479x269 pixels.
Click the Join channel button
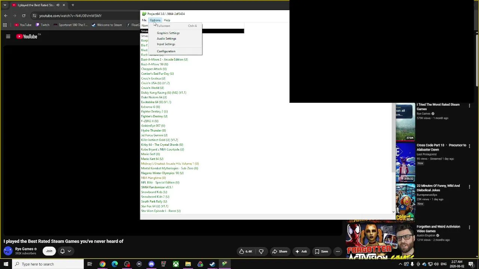pyautogui.click(x=49, y=251)
